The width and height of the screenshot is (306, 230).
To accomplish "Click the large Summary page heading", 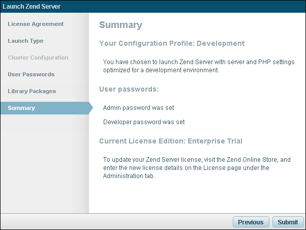I will [x=120, y=25].
